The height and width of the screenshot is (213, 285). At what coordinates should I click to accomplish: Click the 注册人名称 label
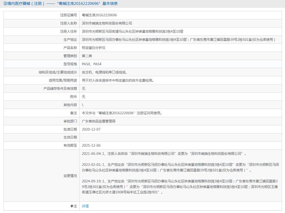[68, 23]
